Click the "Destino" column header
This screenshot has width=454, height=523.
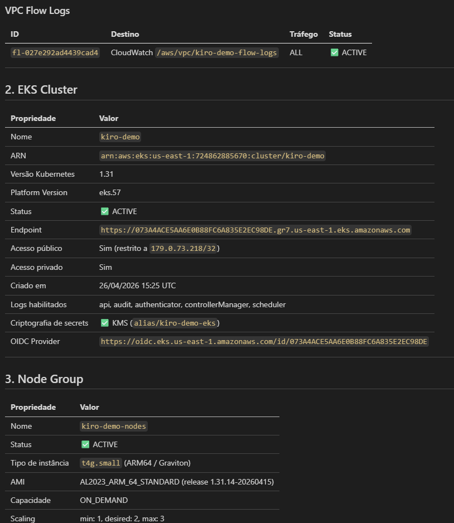click(x=125, y=34)
